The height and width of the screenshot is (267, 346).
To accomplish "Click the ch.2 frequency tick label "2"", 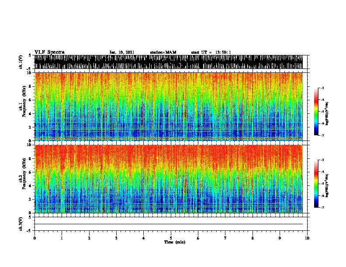I will 30,199.
